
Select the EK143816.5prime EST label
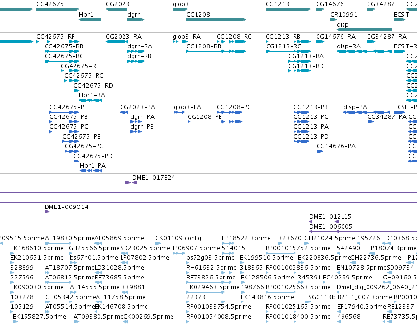[267, 297]
